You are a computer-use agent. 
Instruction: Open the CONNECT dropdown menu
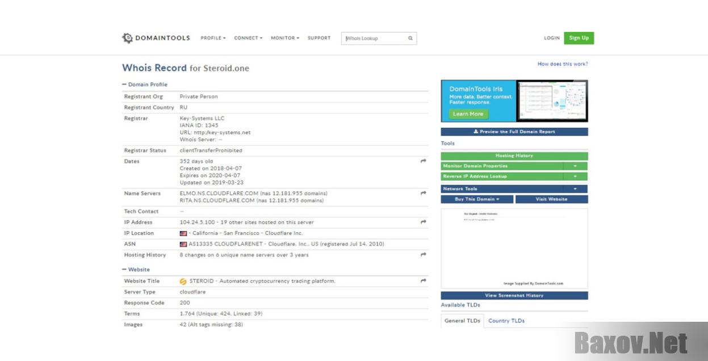pyautogui.click(x=248, y=38)
